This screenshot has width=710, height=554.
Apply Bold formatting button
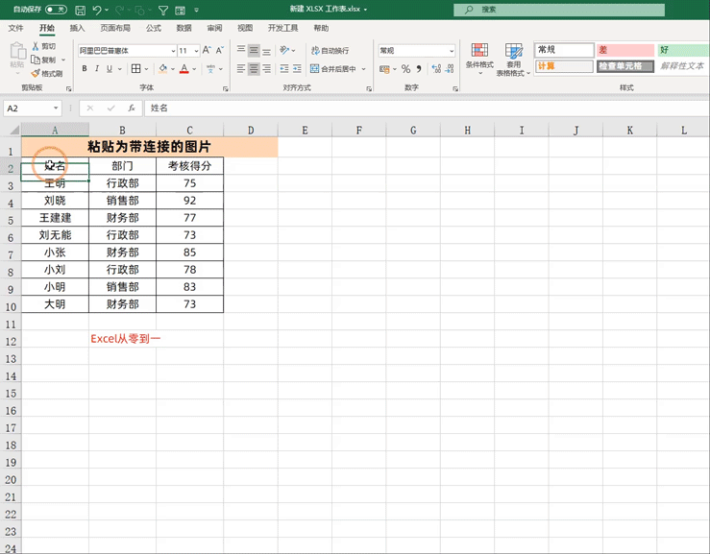[x=85, y=69]
